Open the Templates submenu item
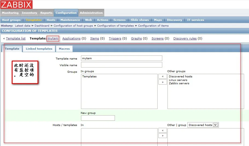The height and width of the screenshot is (146, 249). pos(34,20)
